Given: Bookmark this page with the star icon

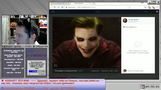Looking at the screenshot, I should point(145,7).
